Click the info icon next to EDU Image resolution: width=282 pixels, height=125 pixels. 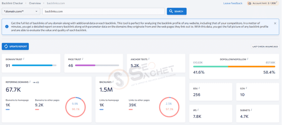(199, 88)
